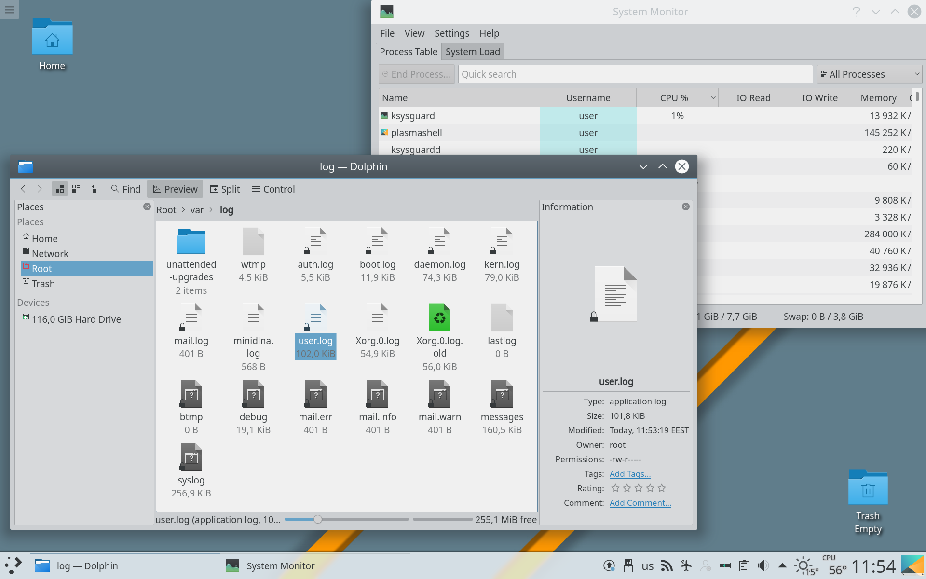This screenshot has height=579, width=926.
Task: Click the Quick search field in System Monitor
Action: coord(635,74)
